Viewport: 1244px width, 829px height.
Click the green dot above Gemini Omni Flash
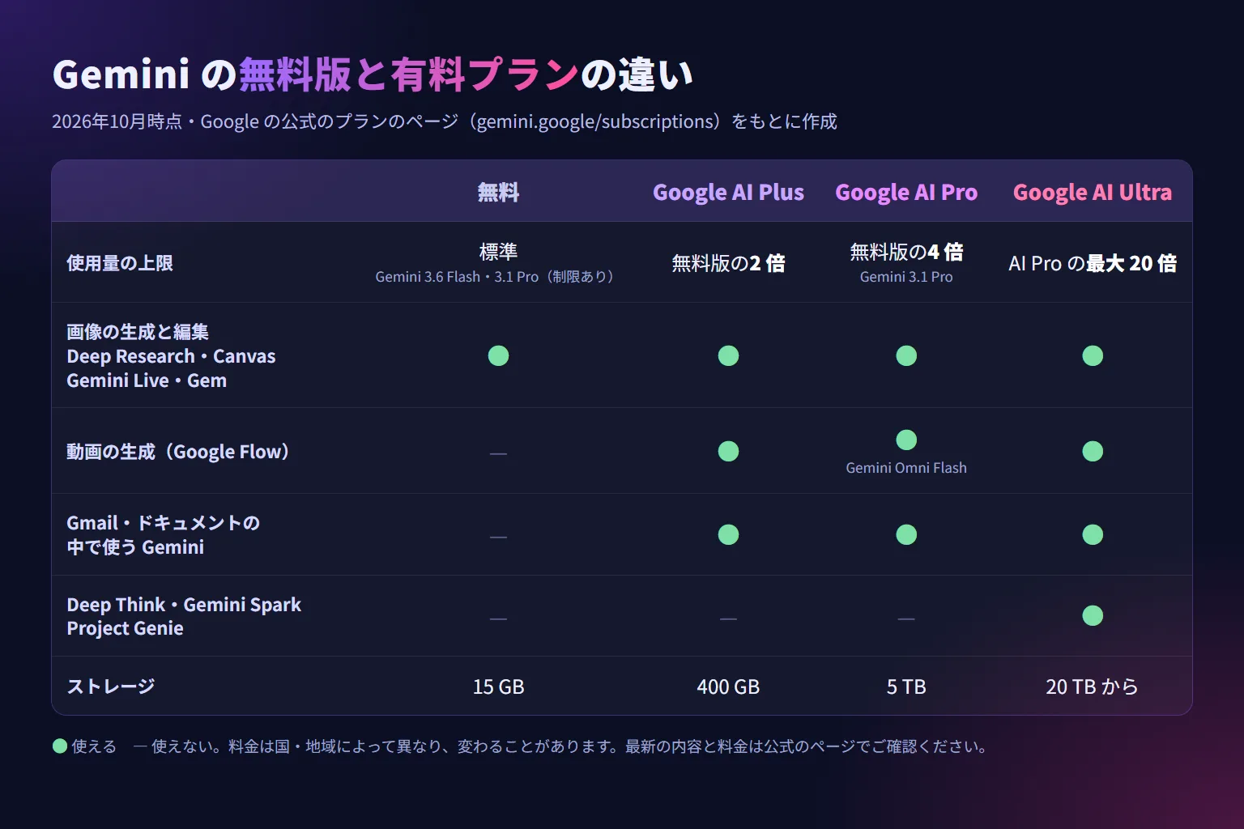tap(906, 440)
